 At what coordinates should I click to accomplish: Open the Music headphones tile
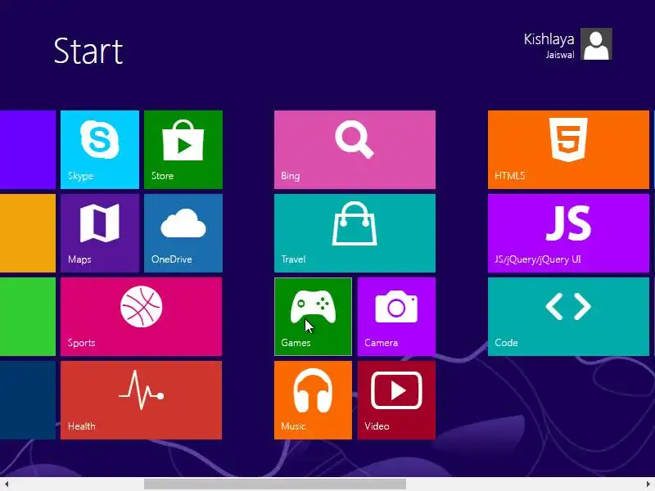[313, 400]
